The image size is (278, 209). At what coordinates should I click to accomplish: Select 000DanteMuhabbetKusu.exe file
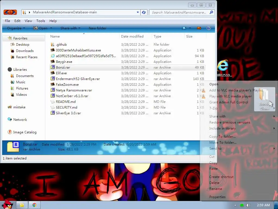78,50
